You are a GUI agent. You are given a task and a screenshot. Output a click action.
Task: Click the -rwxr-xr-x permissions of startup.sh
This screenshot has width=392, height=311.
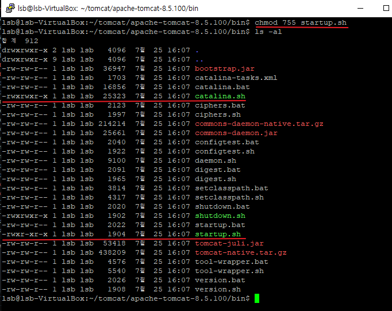point(25,234)
